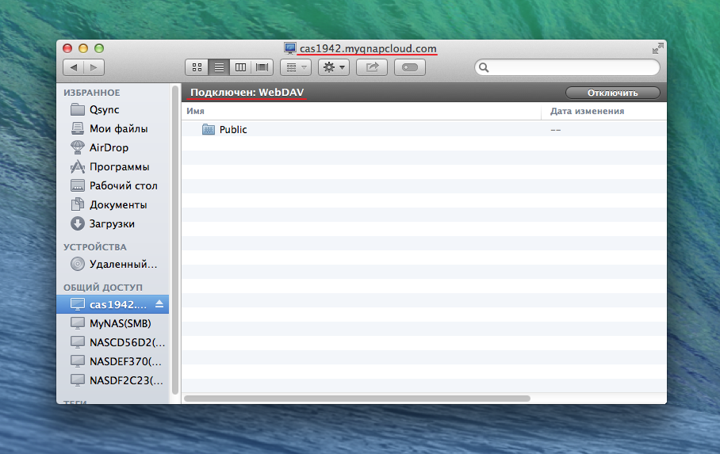This screenshot has height=454, width=720.
Task: Open Программы in sidebar
Action: 113,166
